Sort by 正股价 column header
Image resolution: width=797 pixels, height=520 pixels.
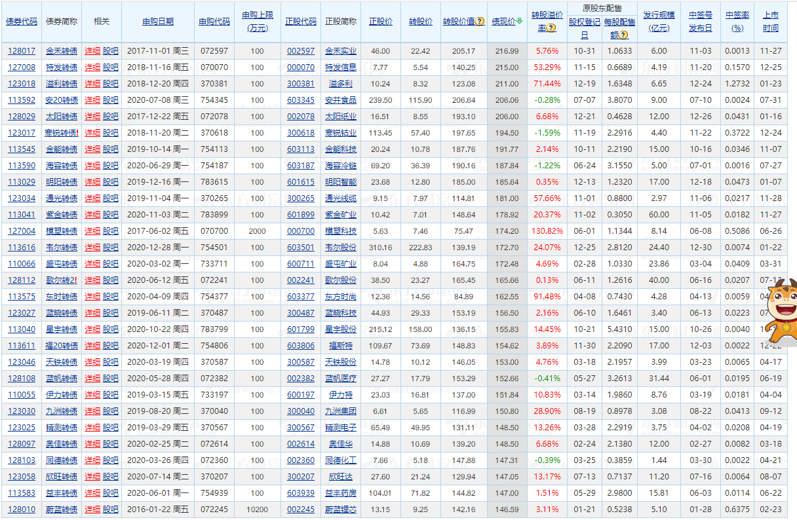[x=381, y=22]
